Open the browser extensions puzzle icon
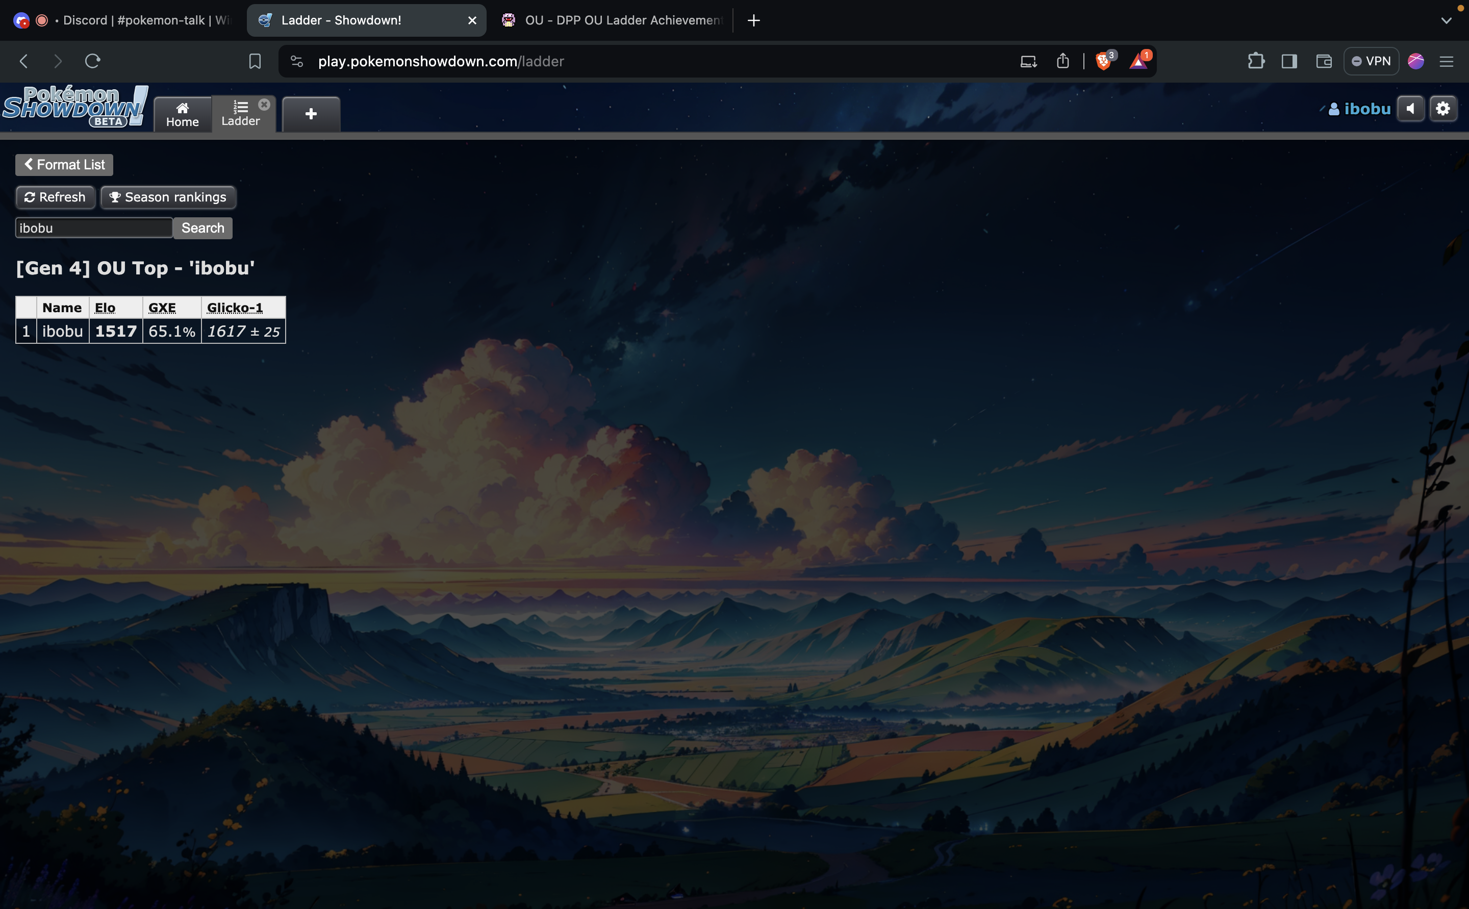The width and height of the screenshot is (1469, 909). coord(1256,61)
